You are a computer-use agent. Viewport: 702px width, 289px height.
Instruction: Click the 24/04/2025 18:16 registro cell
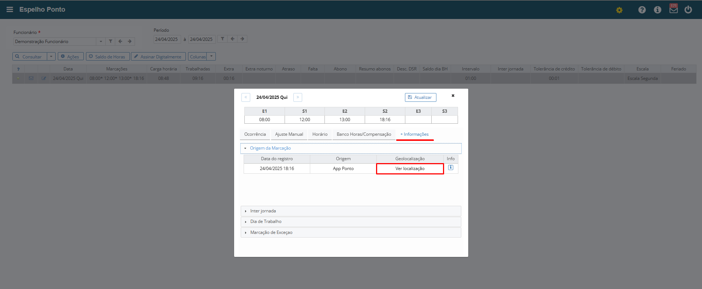tap(277, 169)
